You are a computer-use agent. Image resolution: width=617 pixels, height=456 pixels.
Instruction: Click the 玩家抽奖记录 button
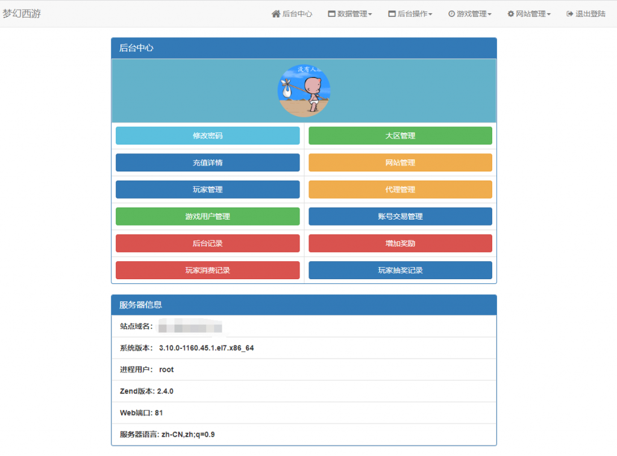coord(400,271)
